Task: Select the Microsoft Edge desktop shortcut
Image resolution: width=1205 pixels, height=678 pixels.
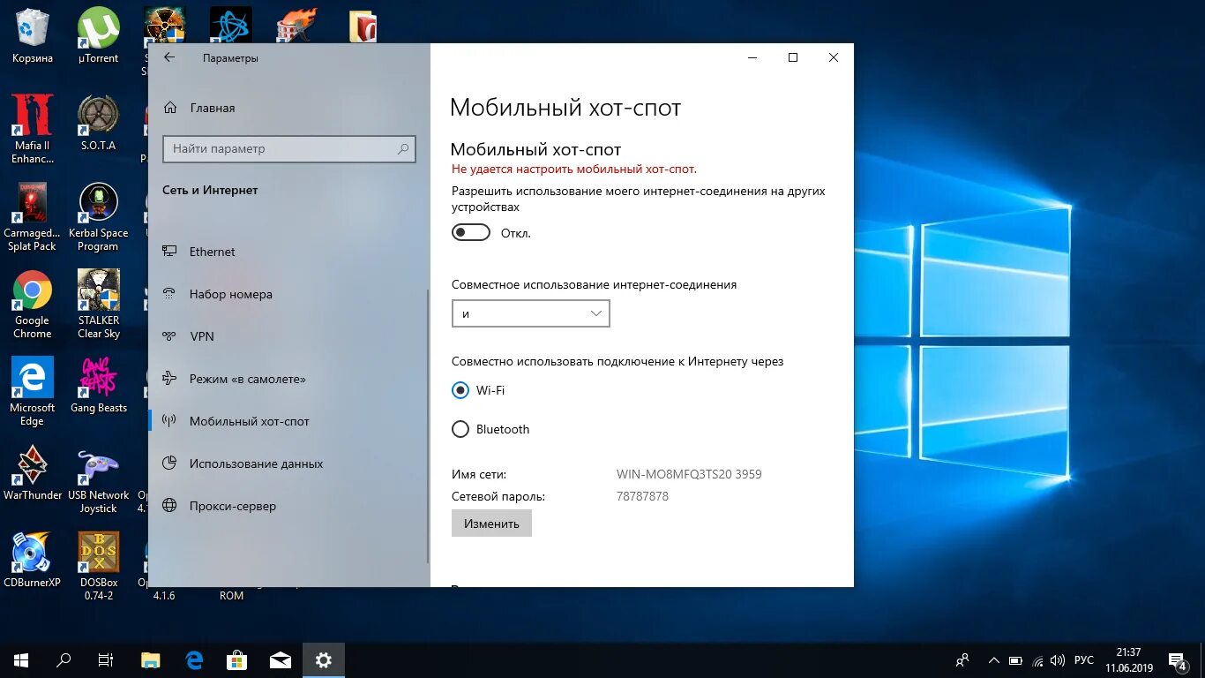Action: click(33, 392)
